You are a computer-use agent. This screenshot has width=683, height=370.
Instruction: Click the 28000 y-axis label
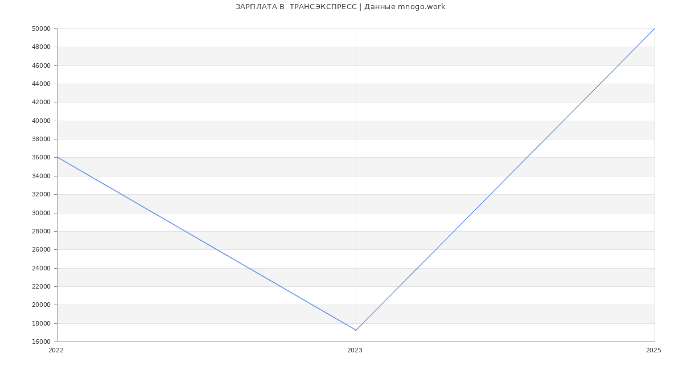tap(42, 232)
